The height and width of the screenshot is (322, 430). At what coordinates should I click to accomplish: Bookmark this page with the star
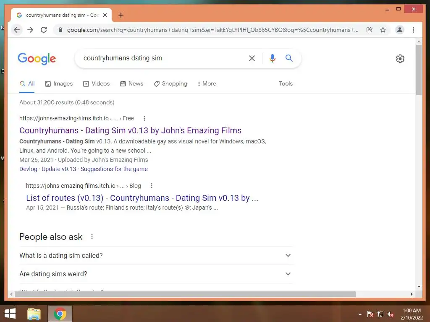pyautogui.click(x=383, y=30)
